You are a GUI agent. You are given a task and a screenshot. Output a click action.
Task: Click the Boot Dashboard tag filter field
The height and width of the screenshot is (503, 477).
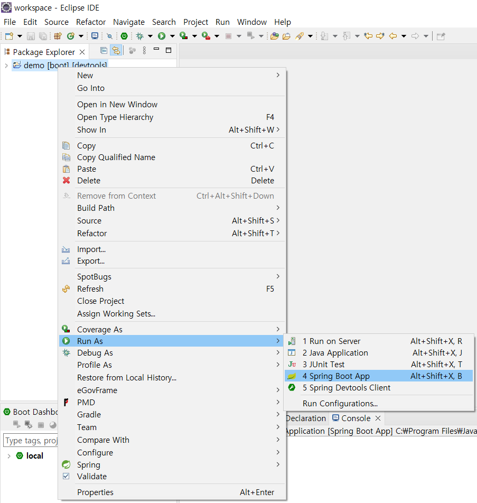[31, 441]
